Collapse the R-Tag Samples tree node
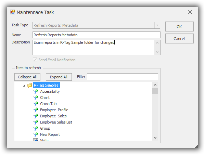This screenshot has height=155, width=205. click(24, 86)
